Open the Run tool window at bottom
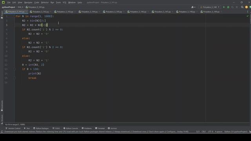Image resolution: width=251 pixels, height=141 pixels. point(27,128)
